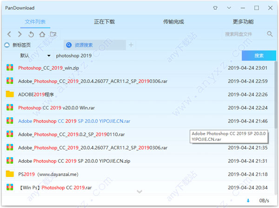Click date 2019-04-24 21:18
This screenshot has width=279, height=208.
(x=248, y=174)
